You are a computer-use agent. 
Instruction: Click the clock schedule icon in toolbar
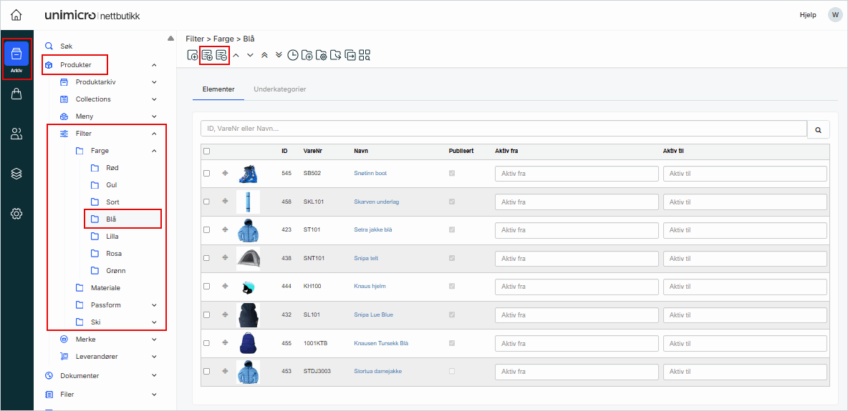(x=293, y=55)
